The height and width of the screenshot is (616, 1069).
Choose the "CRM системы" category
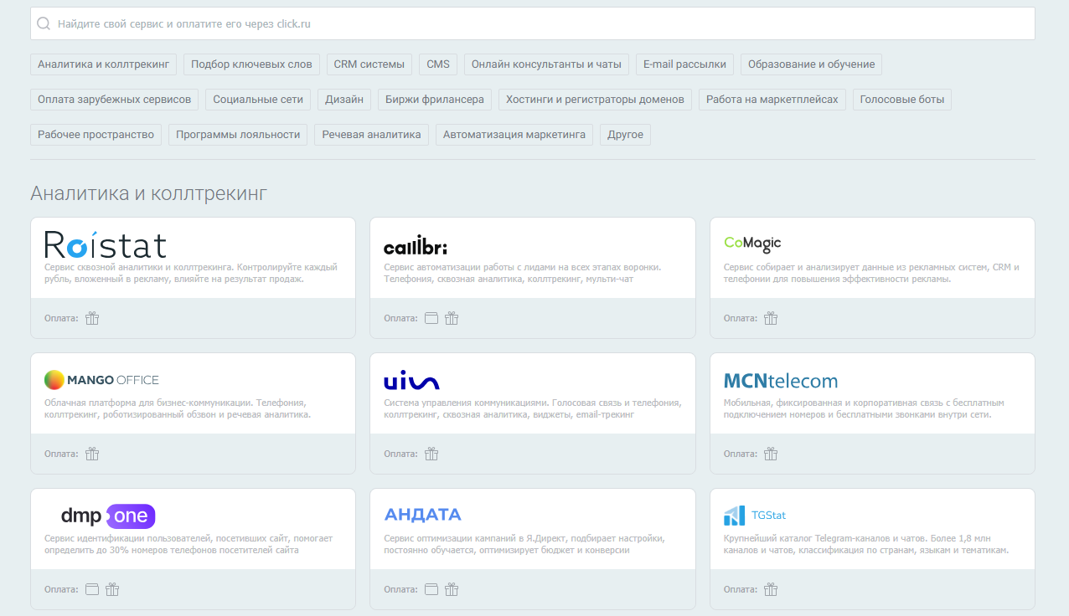369,64
